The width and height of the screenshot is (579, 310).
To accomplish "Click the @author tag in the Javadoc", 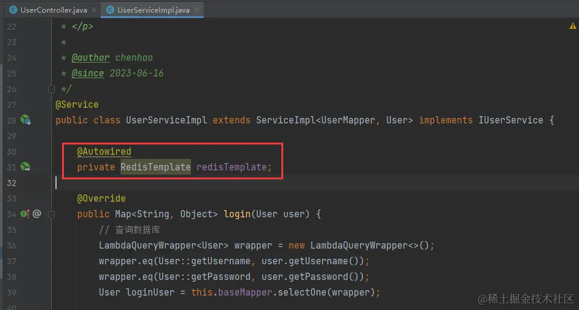I will click(x=90, y=58).
